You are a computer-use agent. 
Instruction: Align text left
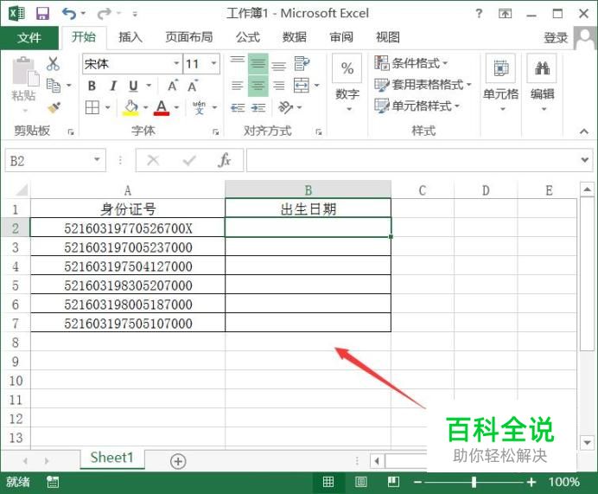(x=238, y=86)
